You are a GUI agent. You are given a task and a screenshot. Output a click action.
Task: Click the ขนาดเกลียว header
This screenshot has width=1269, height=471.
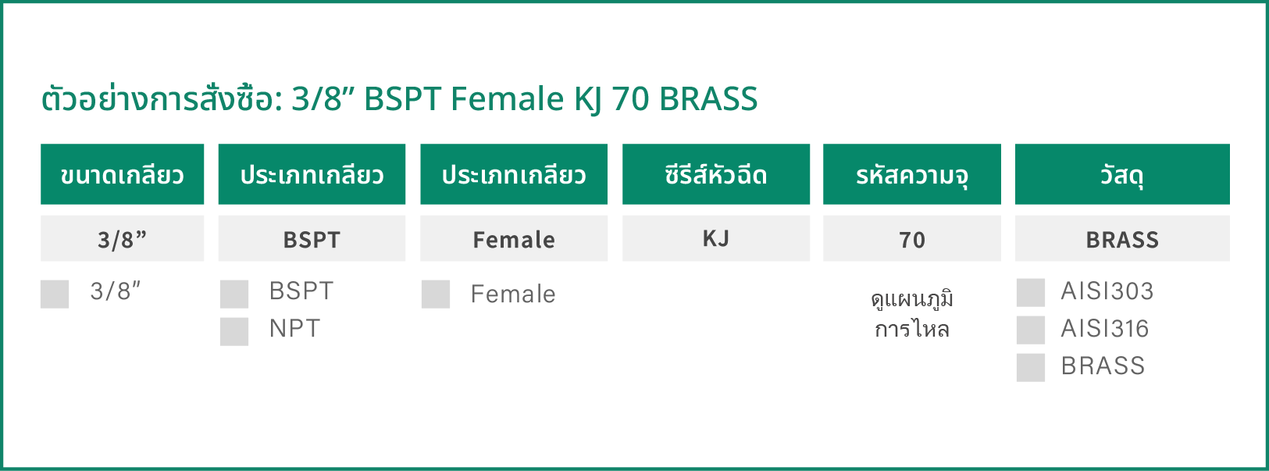[x=122, y=174]
